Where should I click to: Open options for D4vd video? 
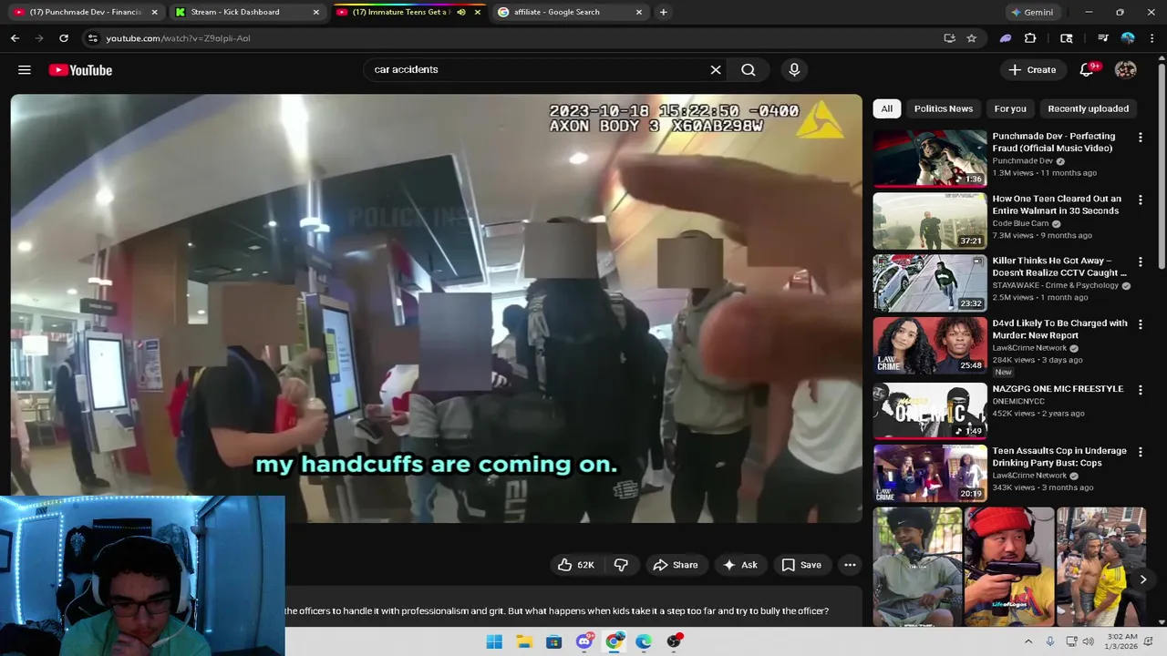(1140, 324)
